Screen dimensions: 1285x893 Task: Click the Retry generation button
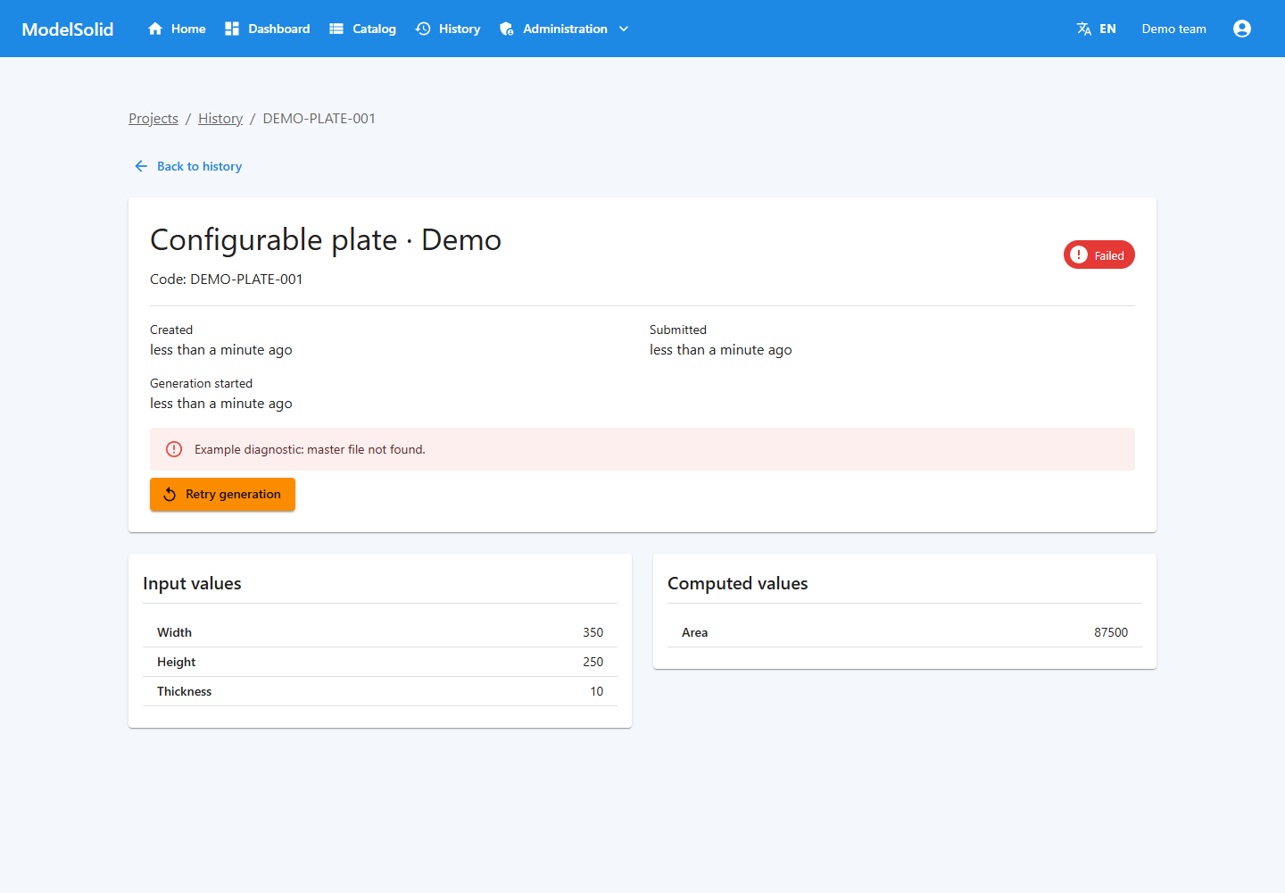[x=222, y=495]
